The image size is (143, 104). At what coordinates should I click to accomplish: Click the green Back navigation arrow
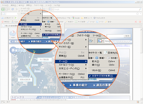pos(3,9)
